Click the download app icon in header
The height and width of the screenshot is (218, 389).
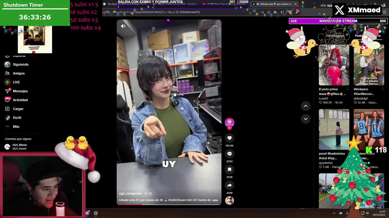pyautogui.click(x=367, y=26)
